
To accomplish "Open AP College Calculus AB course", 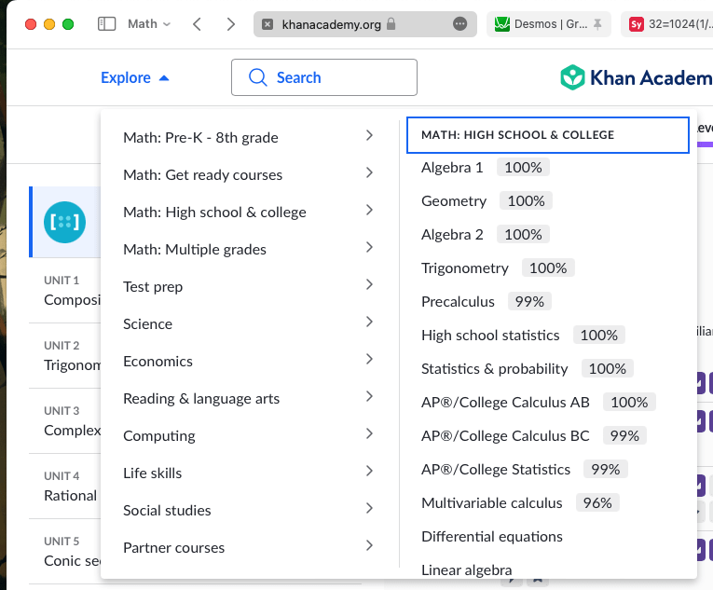I will (x=505, y=402).
